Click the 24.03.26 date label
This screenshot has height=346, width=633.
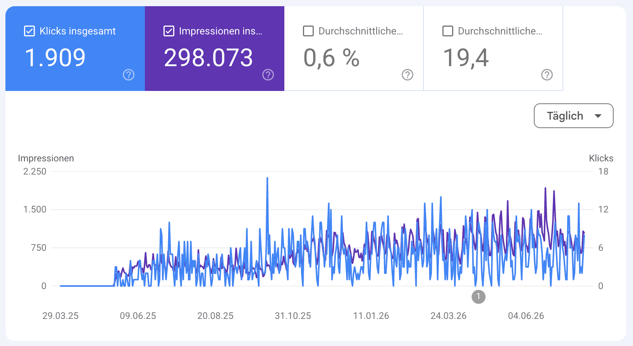[449, 316]
